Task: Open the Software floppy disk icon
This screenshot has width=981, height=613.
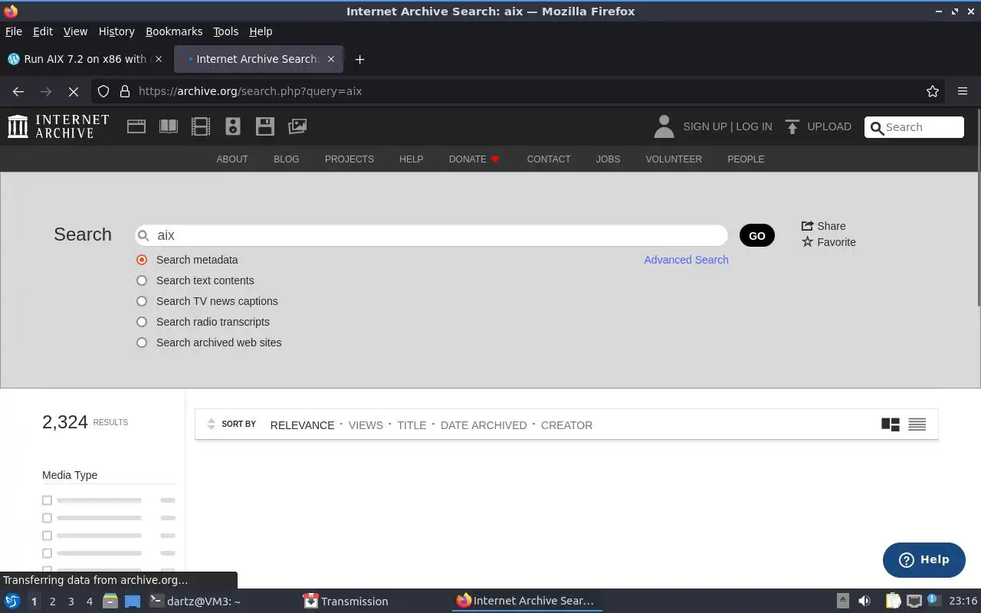Action: click(265, 126)
